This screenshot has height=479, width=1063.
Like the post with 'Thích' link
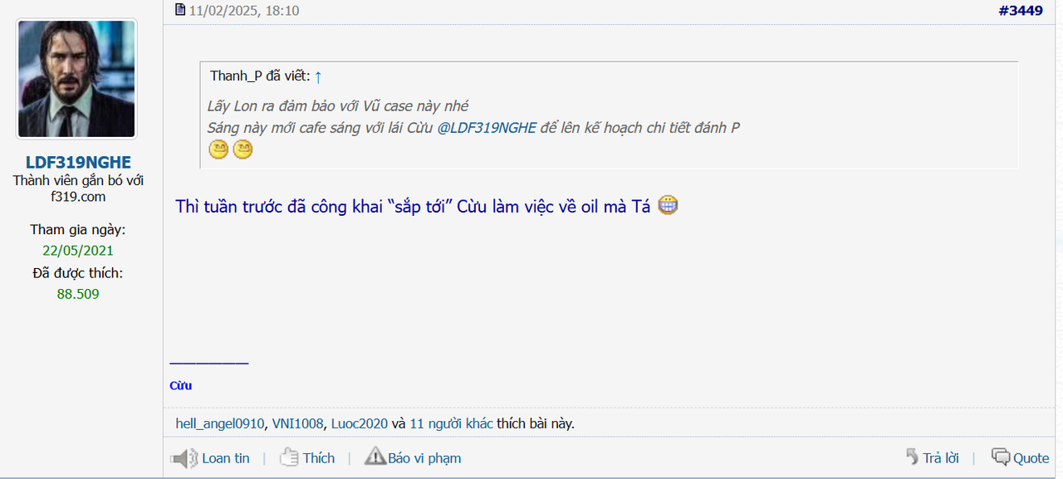[319, 458]
